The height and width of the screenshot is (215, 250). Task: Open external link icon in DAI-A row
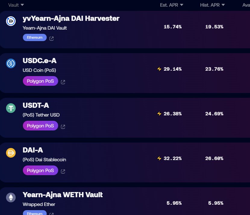[x=63, y=171]
